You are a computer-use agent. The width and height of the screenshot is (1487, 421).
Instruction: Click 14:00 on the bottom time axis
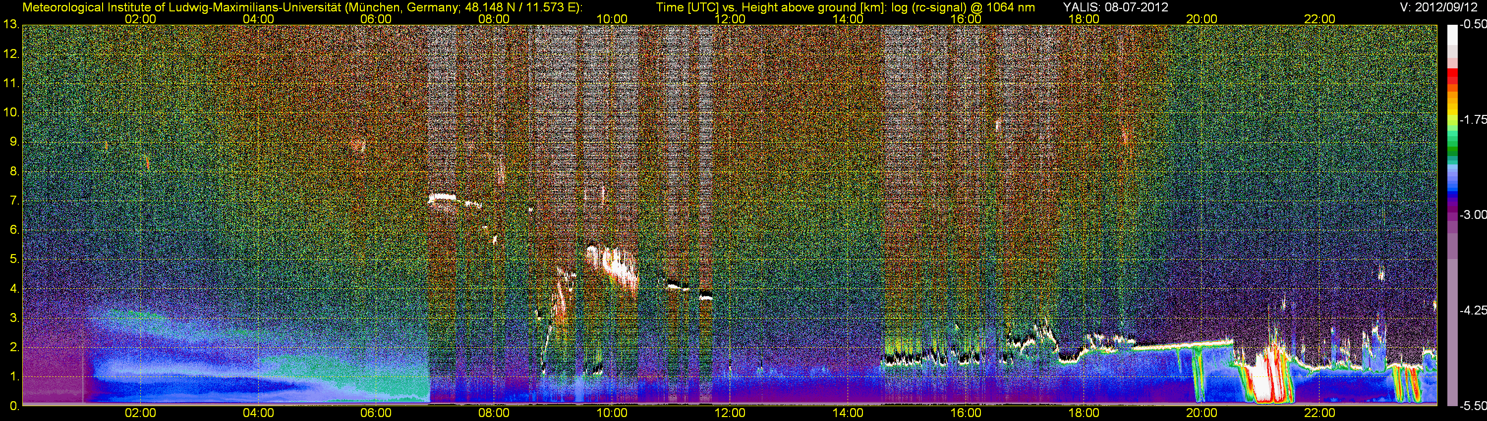click(848, 413)
